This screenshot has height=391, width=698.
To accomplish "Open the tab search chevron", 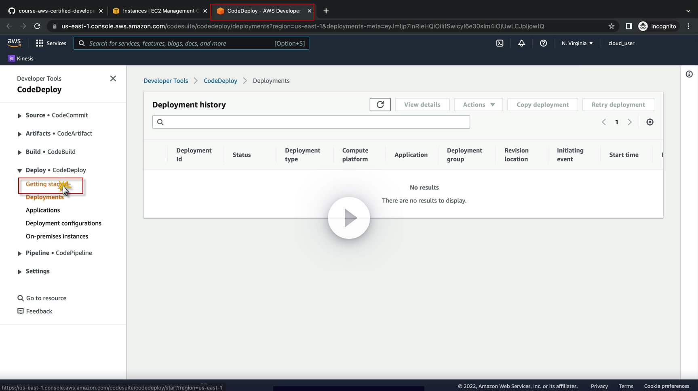I will [688, 11].
